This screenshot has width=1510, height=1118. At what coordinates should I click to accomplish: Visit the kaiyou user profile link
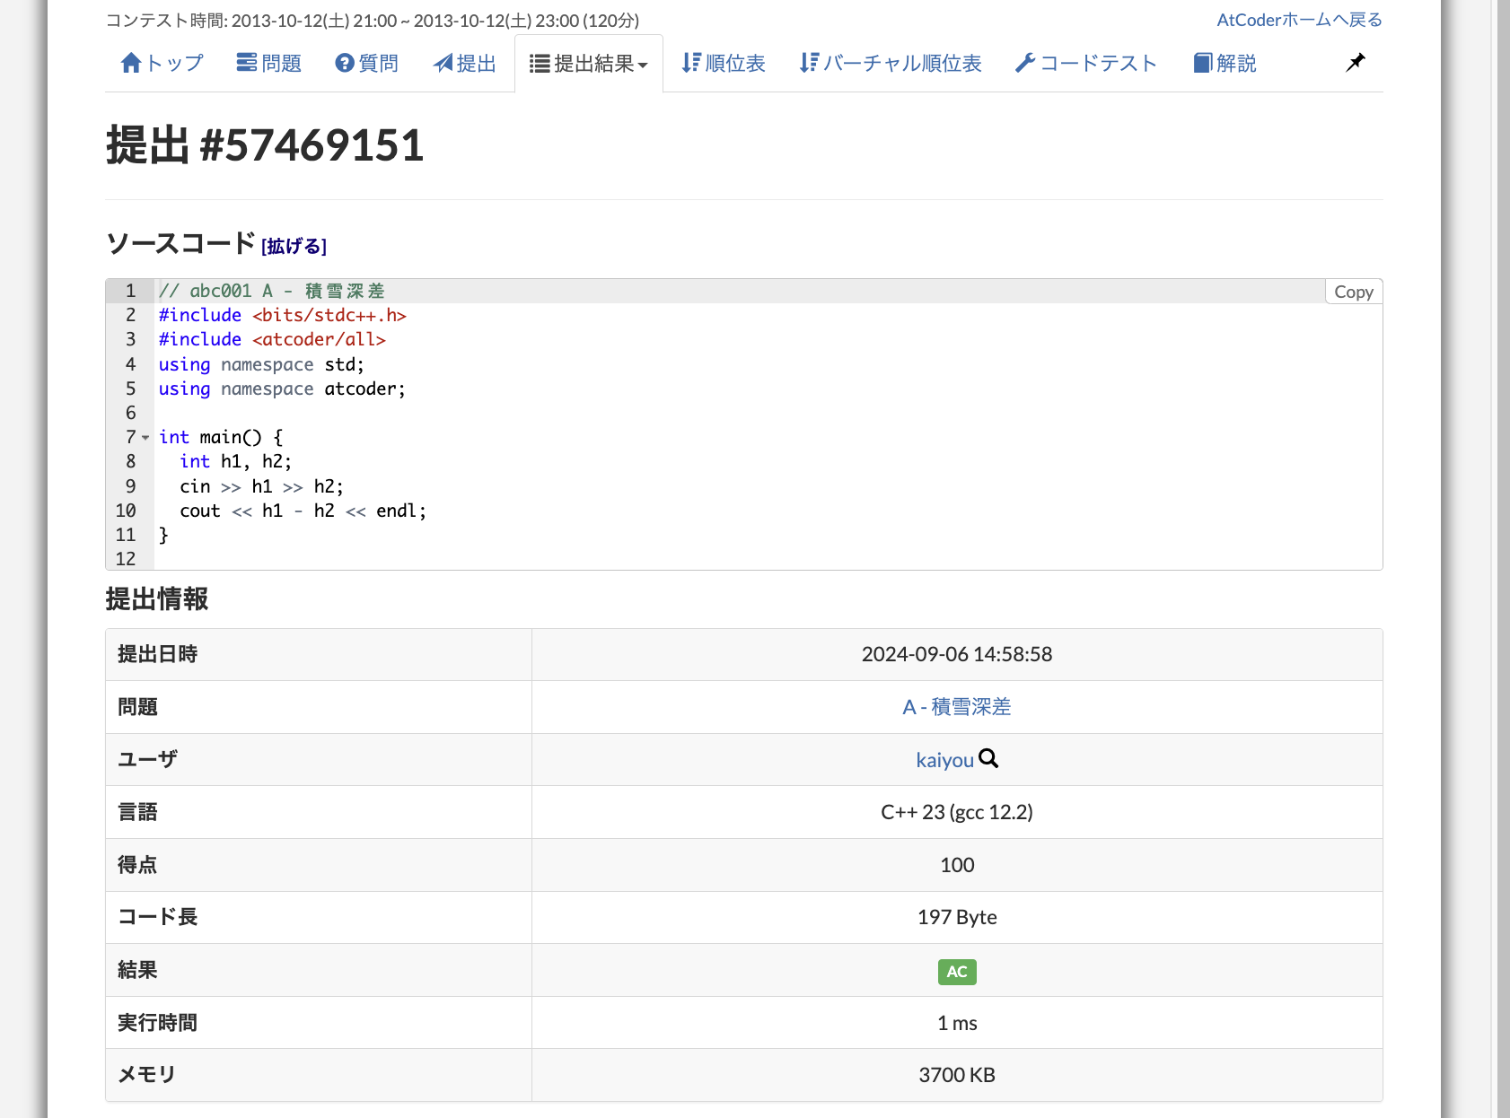point(944,759)
